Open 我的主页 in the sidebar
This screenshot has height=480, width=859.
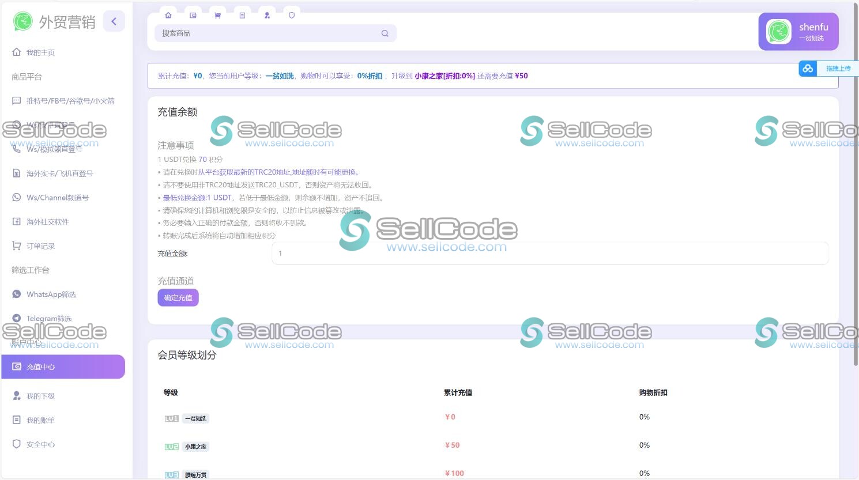[40, 52]
